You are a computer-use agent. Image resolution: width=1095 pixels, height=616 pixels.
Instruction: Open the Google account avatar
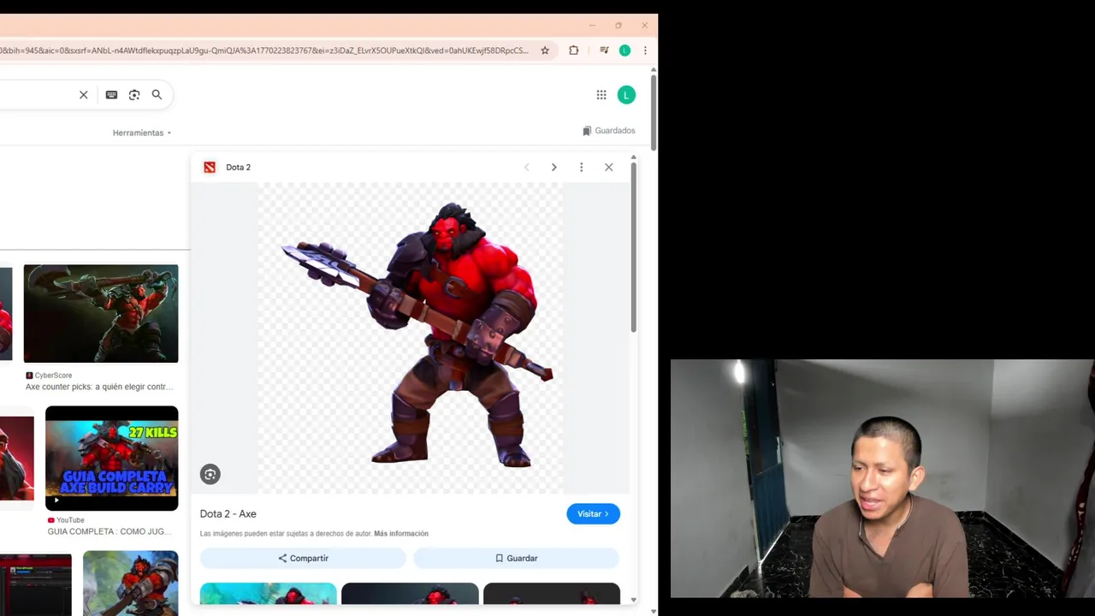[626, 95]
